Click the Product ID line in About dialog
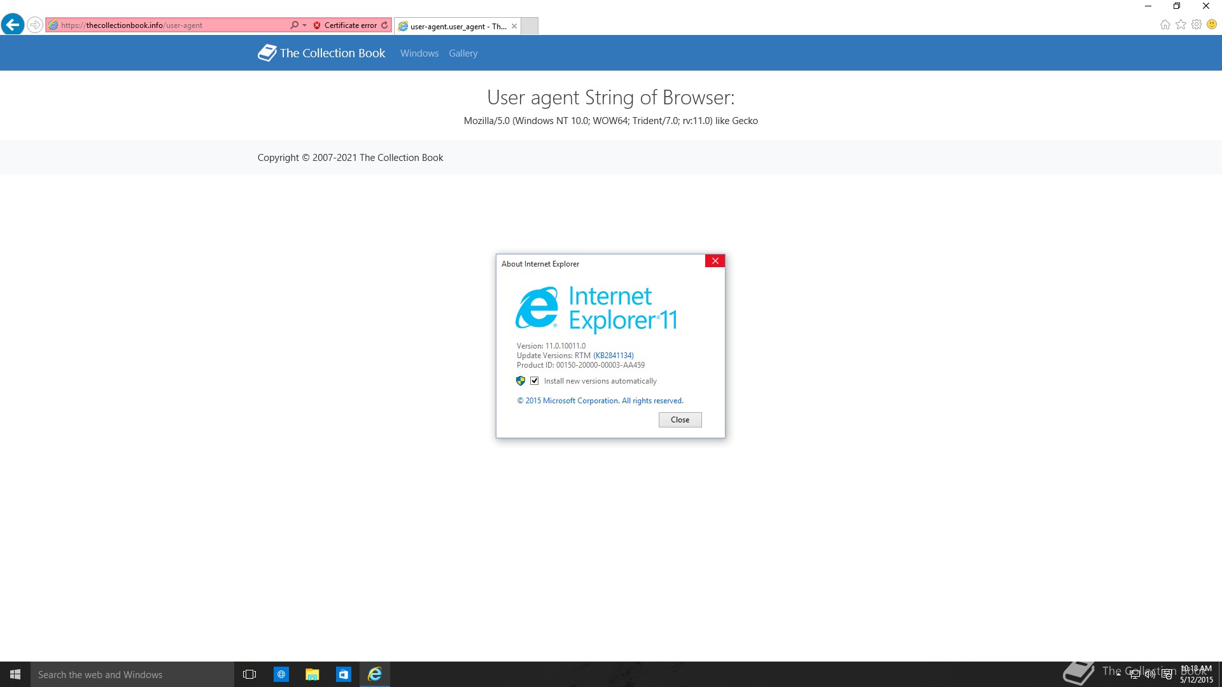This screenshot has width=1222, height=687. pyautogui.click(x=580, y=365)
